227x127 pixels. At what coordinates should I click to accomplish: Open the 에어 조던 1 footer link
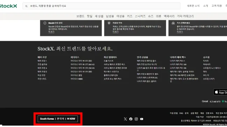pyautogui.click(x=42, y=61)
